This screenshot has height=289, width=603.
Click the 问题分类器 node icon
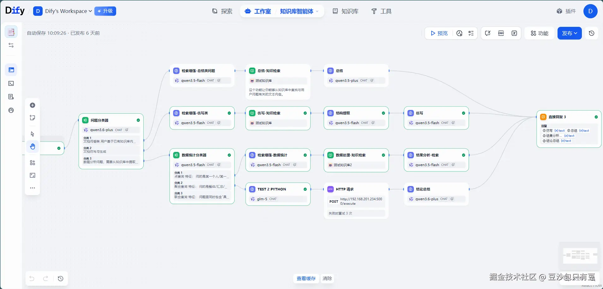pyautogui.click(x=85, y=120)
